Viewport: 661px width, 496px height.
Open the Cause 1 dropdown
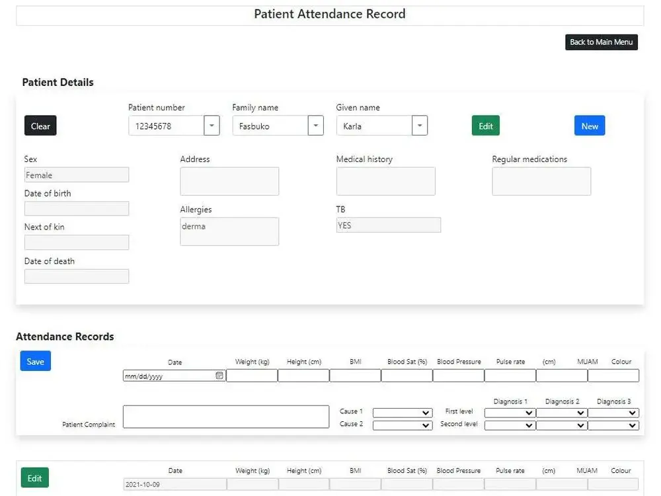[x=403, y=413]
